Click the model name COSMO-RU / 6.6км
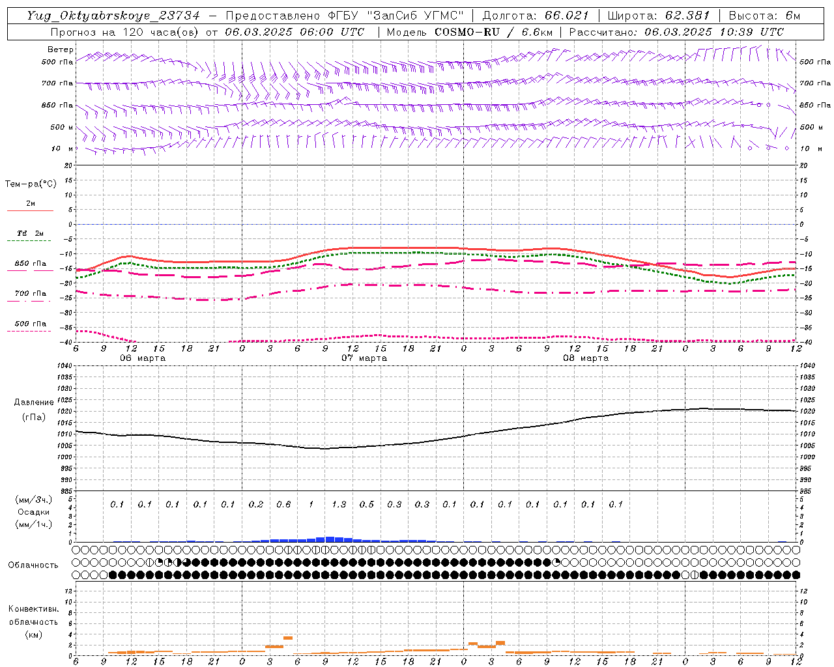This screenshot has height=667, width=834. click(494, 32)
